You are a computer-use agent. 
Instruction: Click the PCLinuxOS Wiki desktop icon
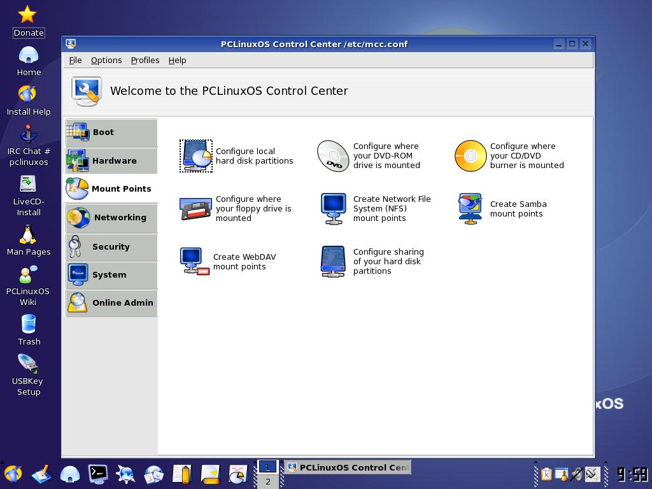tap(28, 274)
